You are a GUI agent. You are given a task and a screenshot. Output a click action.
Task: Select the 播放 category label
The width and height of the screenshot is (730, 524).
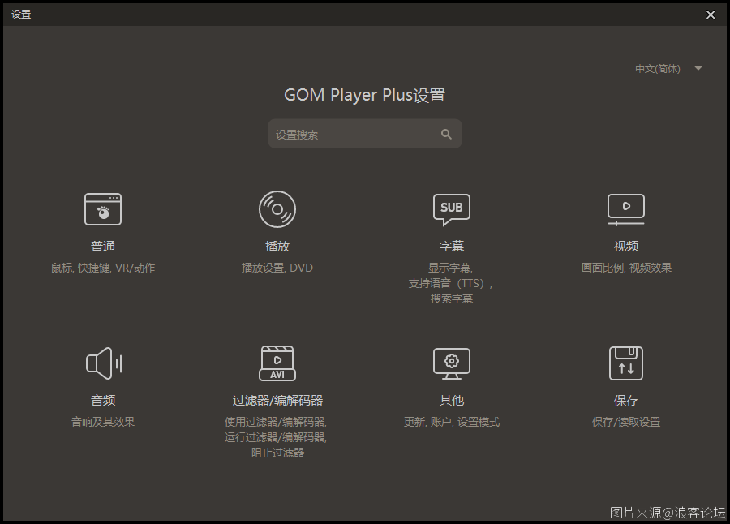[277, 246]
